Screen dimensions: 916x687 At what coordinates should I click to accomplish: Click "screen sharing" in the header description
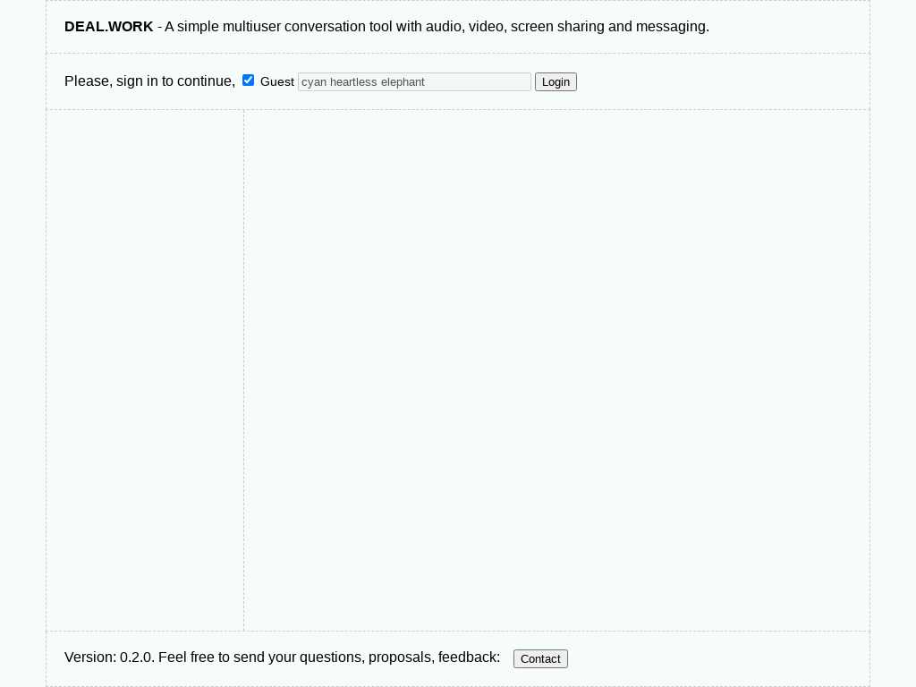[x=556, y=27]
